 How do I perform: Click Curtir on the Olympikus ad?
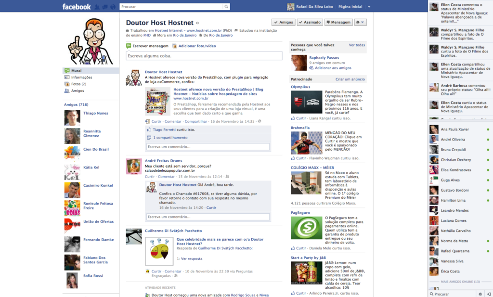pos(301,118)
